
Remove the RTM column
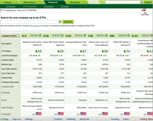tap(58, 36)
